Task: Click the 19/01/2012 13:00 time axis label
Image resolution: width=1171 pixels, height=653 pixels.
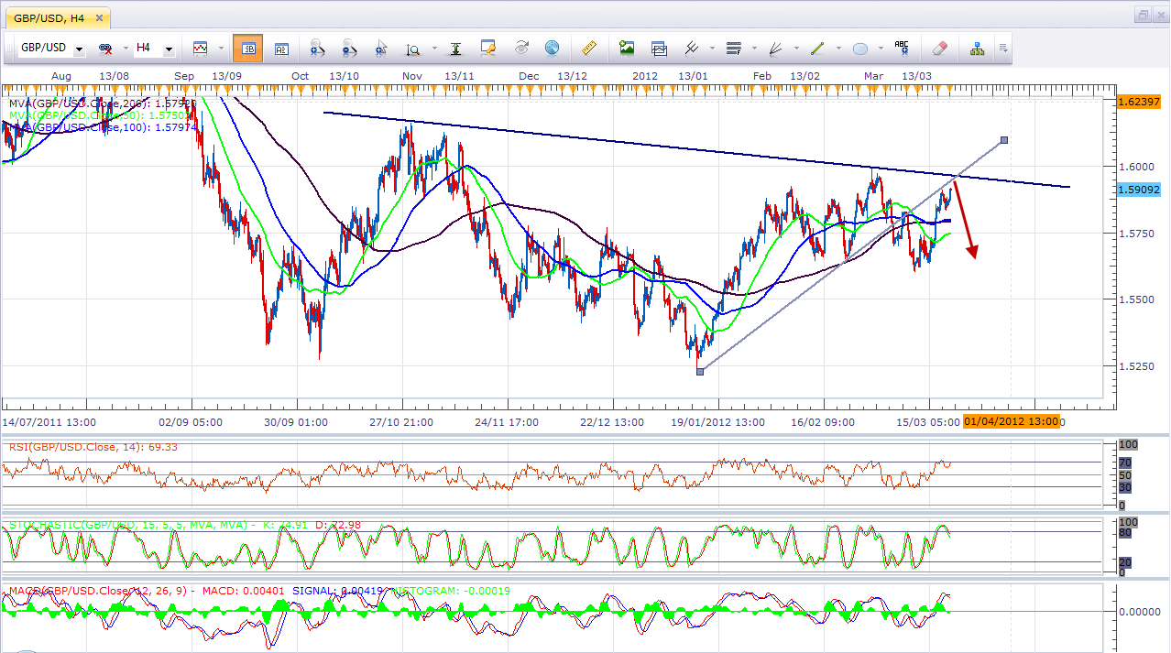Action: tap(718, 422)
